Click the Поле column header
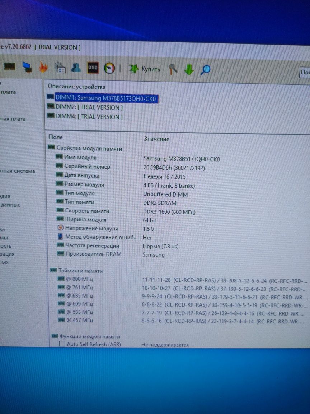 pyautogui.click(x=56, y=137)
